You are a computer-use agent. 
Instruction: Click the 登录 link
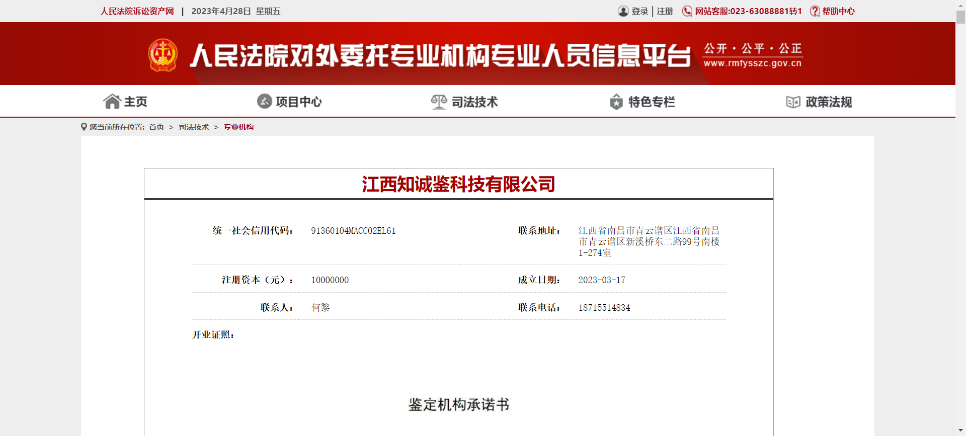640,11
